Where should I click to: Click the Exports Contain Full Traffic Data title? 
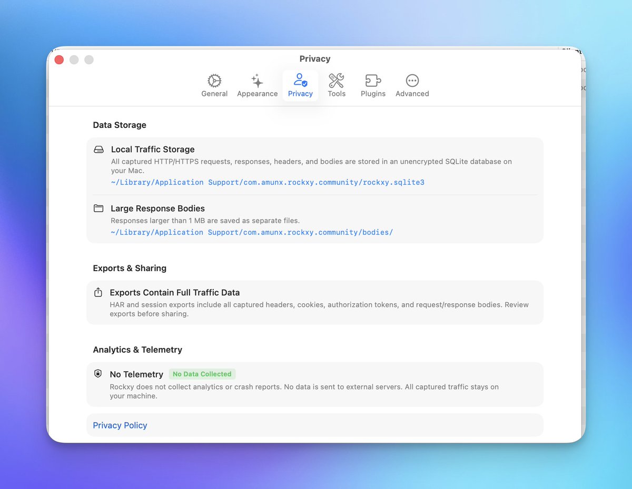pyautogui.click(x=175, y=293)
